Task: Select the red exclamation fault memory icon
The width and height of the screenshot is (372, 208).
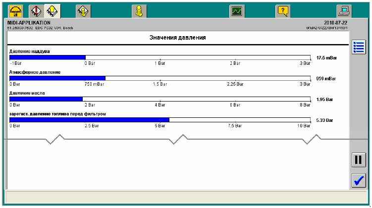Action: click(36, 11)
